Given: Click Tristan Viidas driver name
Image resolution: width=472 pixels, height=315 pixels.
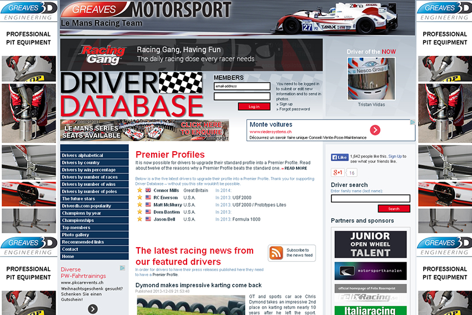Looking at the screenshot, I should pyautogui.click(x=371, y=104).
